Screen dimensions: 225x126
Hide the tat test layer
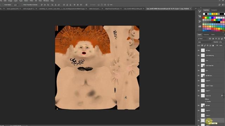tap(199, 105)
